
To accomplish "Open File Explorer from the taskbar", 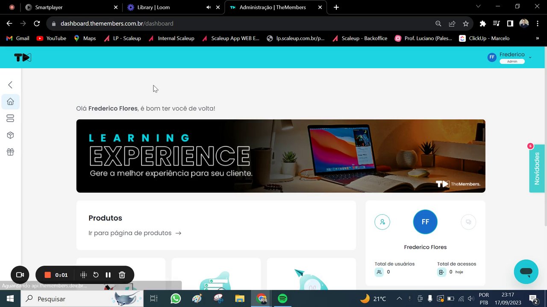I will [240, 299].
